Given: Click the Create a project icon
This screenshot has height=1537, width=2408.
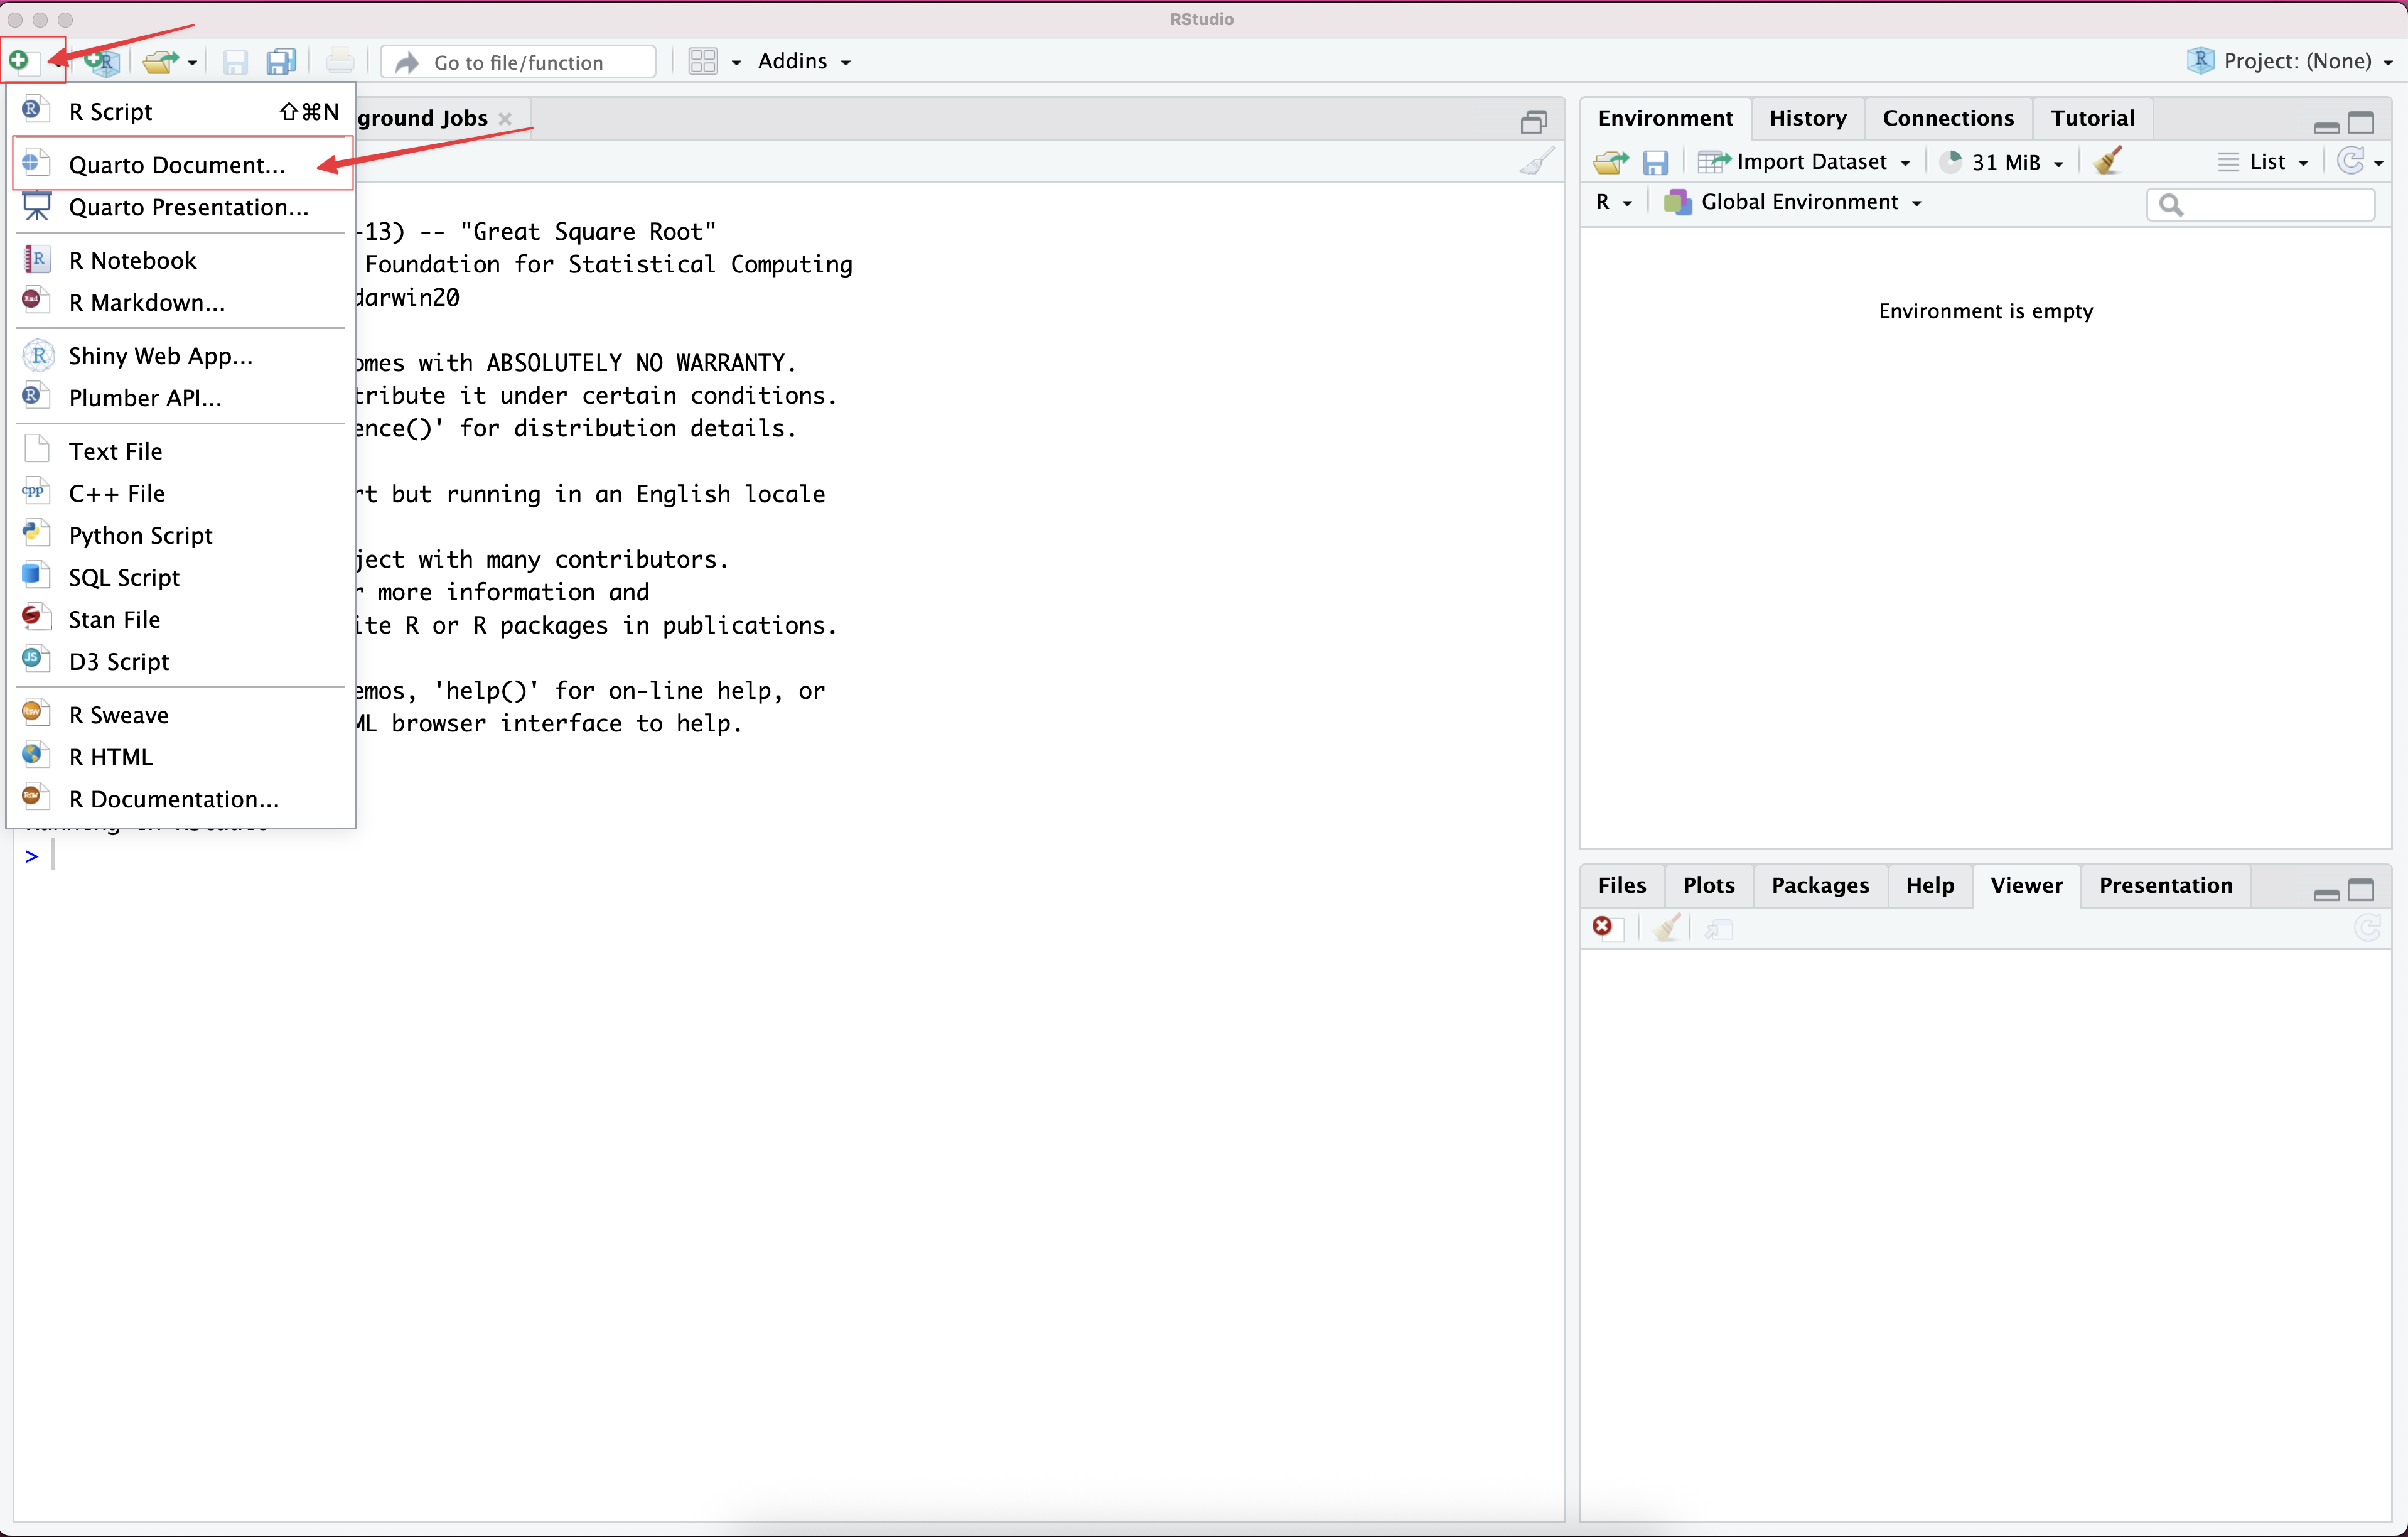Looking at the screenshot, I should coord(102,62).
